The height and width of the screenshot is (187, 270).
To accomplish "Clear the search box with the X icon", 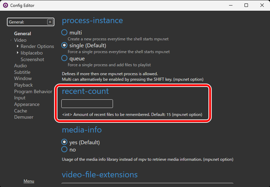I will (x=50, y=22).
